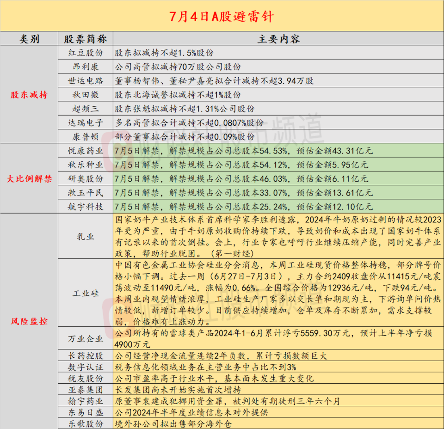Select the 亚泰集团 stock name cell
Screen dimensions: 444x429
click(86, 390)
